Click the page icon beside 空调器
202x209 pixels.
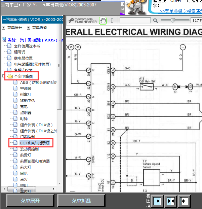pos(15,88)
